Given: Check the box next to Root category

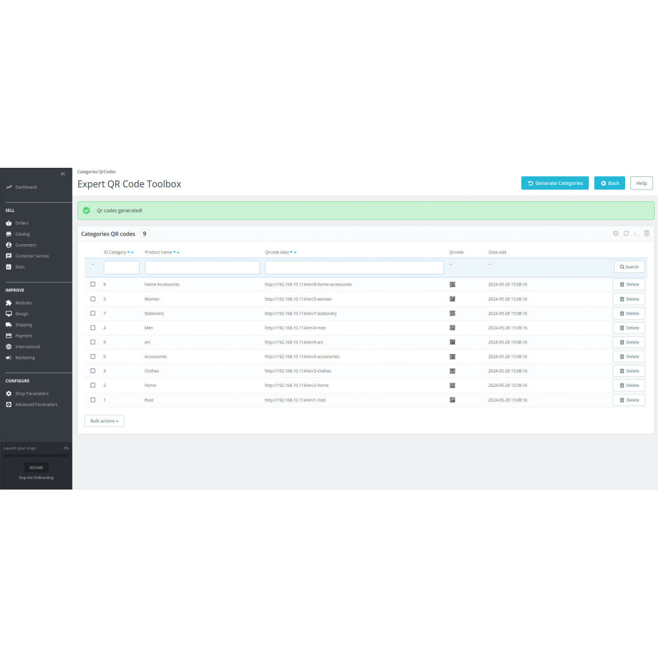Looking at the screenshot, I should click(93, 400).
